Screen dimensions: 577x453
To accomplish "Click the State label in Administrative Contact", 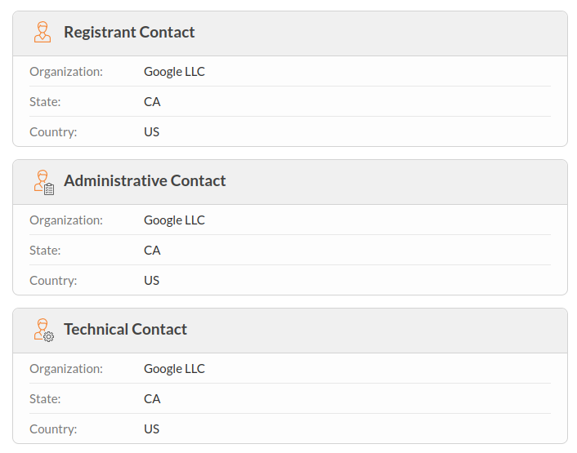I will (45, 251).
